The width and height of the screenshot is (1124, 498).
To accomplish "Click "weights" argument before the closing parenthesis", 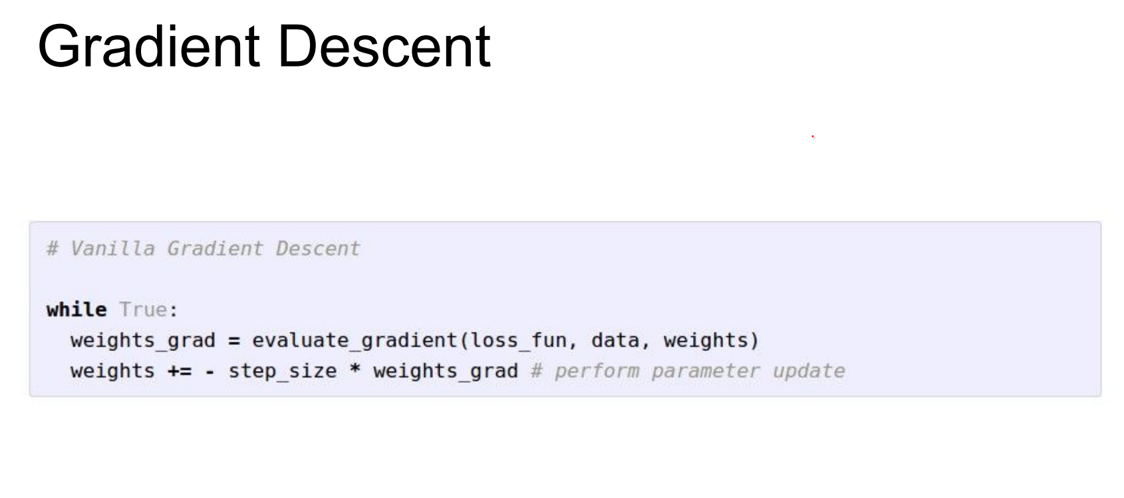I will point(706,340).
